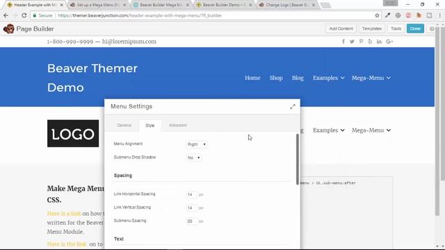Viewport: 445px width, 250px height.
Task: Reload the page in browser
Action: (24, 15)
